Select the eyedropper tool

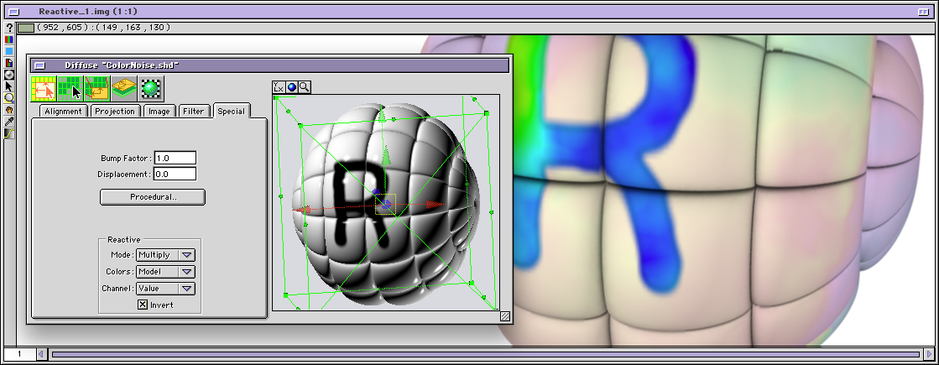[x=9, y=121]
